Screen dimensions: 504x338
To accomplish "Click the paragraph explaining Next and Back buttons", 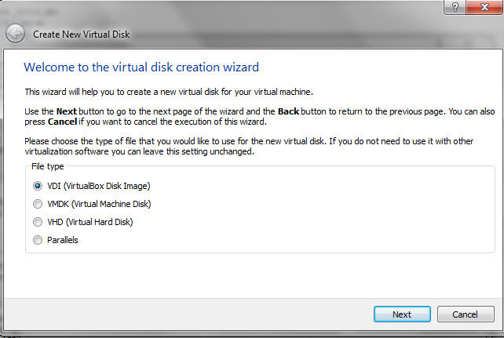I will pos(259,117).
